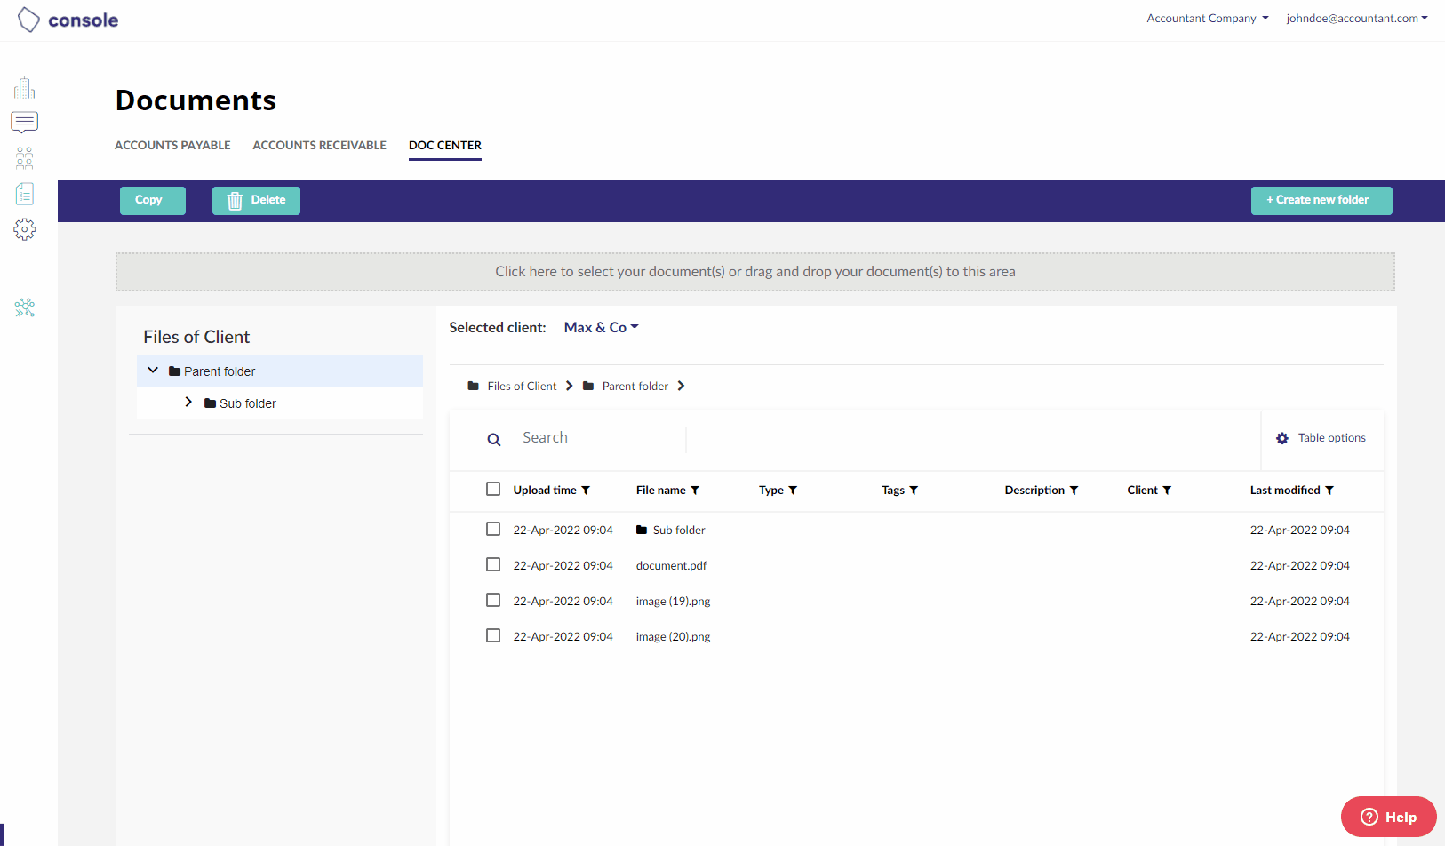Open image (19).png file name
Viewport: 1445px width, 846px height.
coord(673,601)
